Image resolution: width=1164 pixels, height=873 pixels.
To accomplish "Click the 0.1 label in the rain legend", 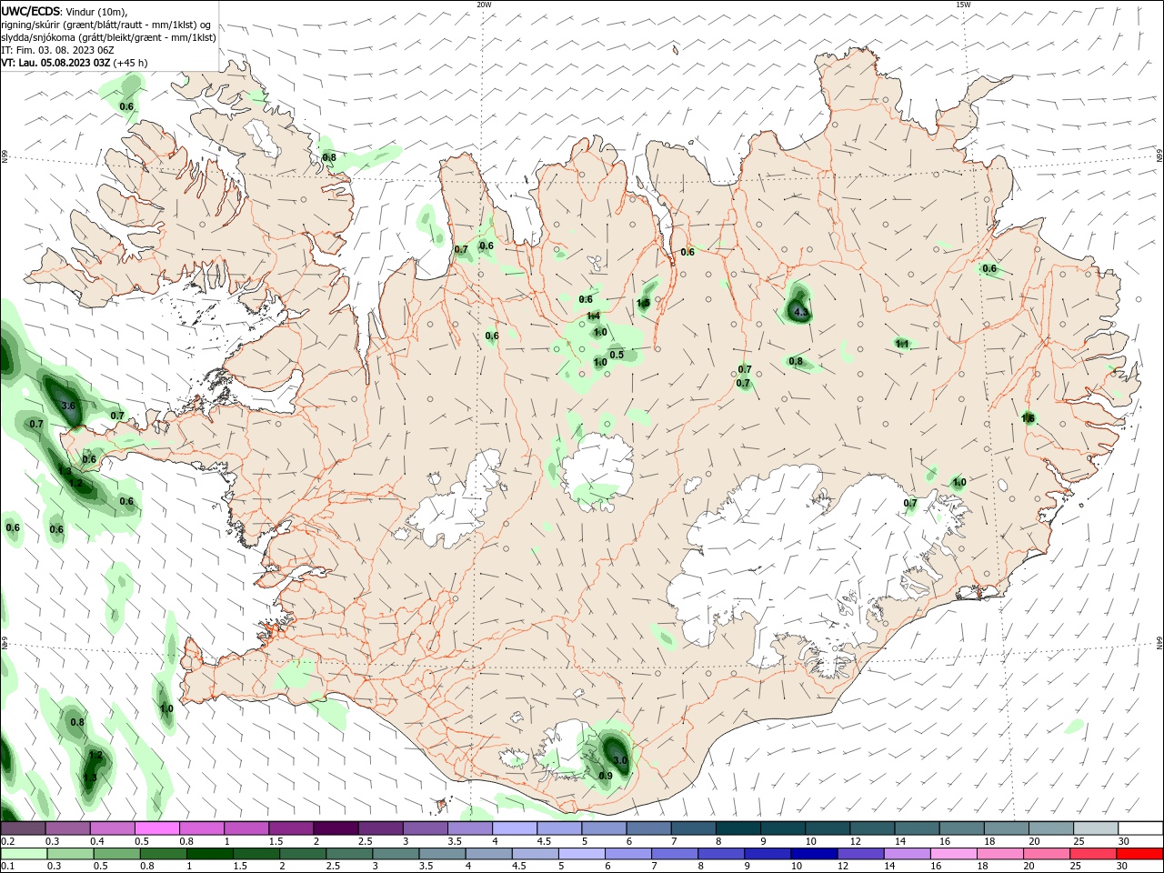I will coord(7,867).
